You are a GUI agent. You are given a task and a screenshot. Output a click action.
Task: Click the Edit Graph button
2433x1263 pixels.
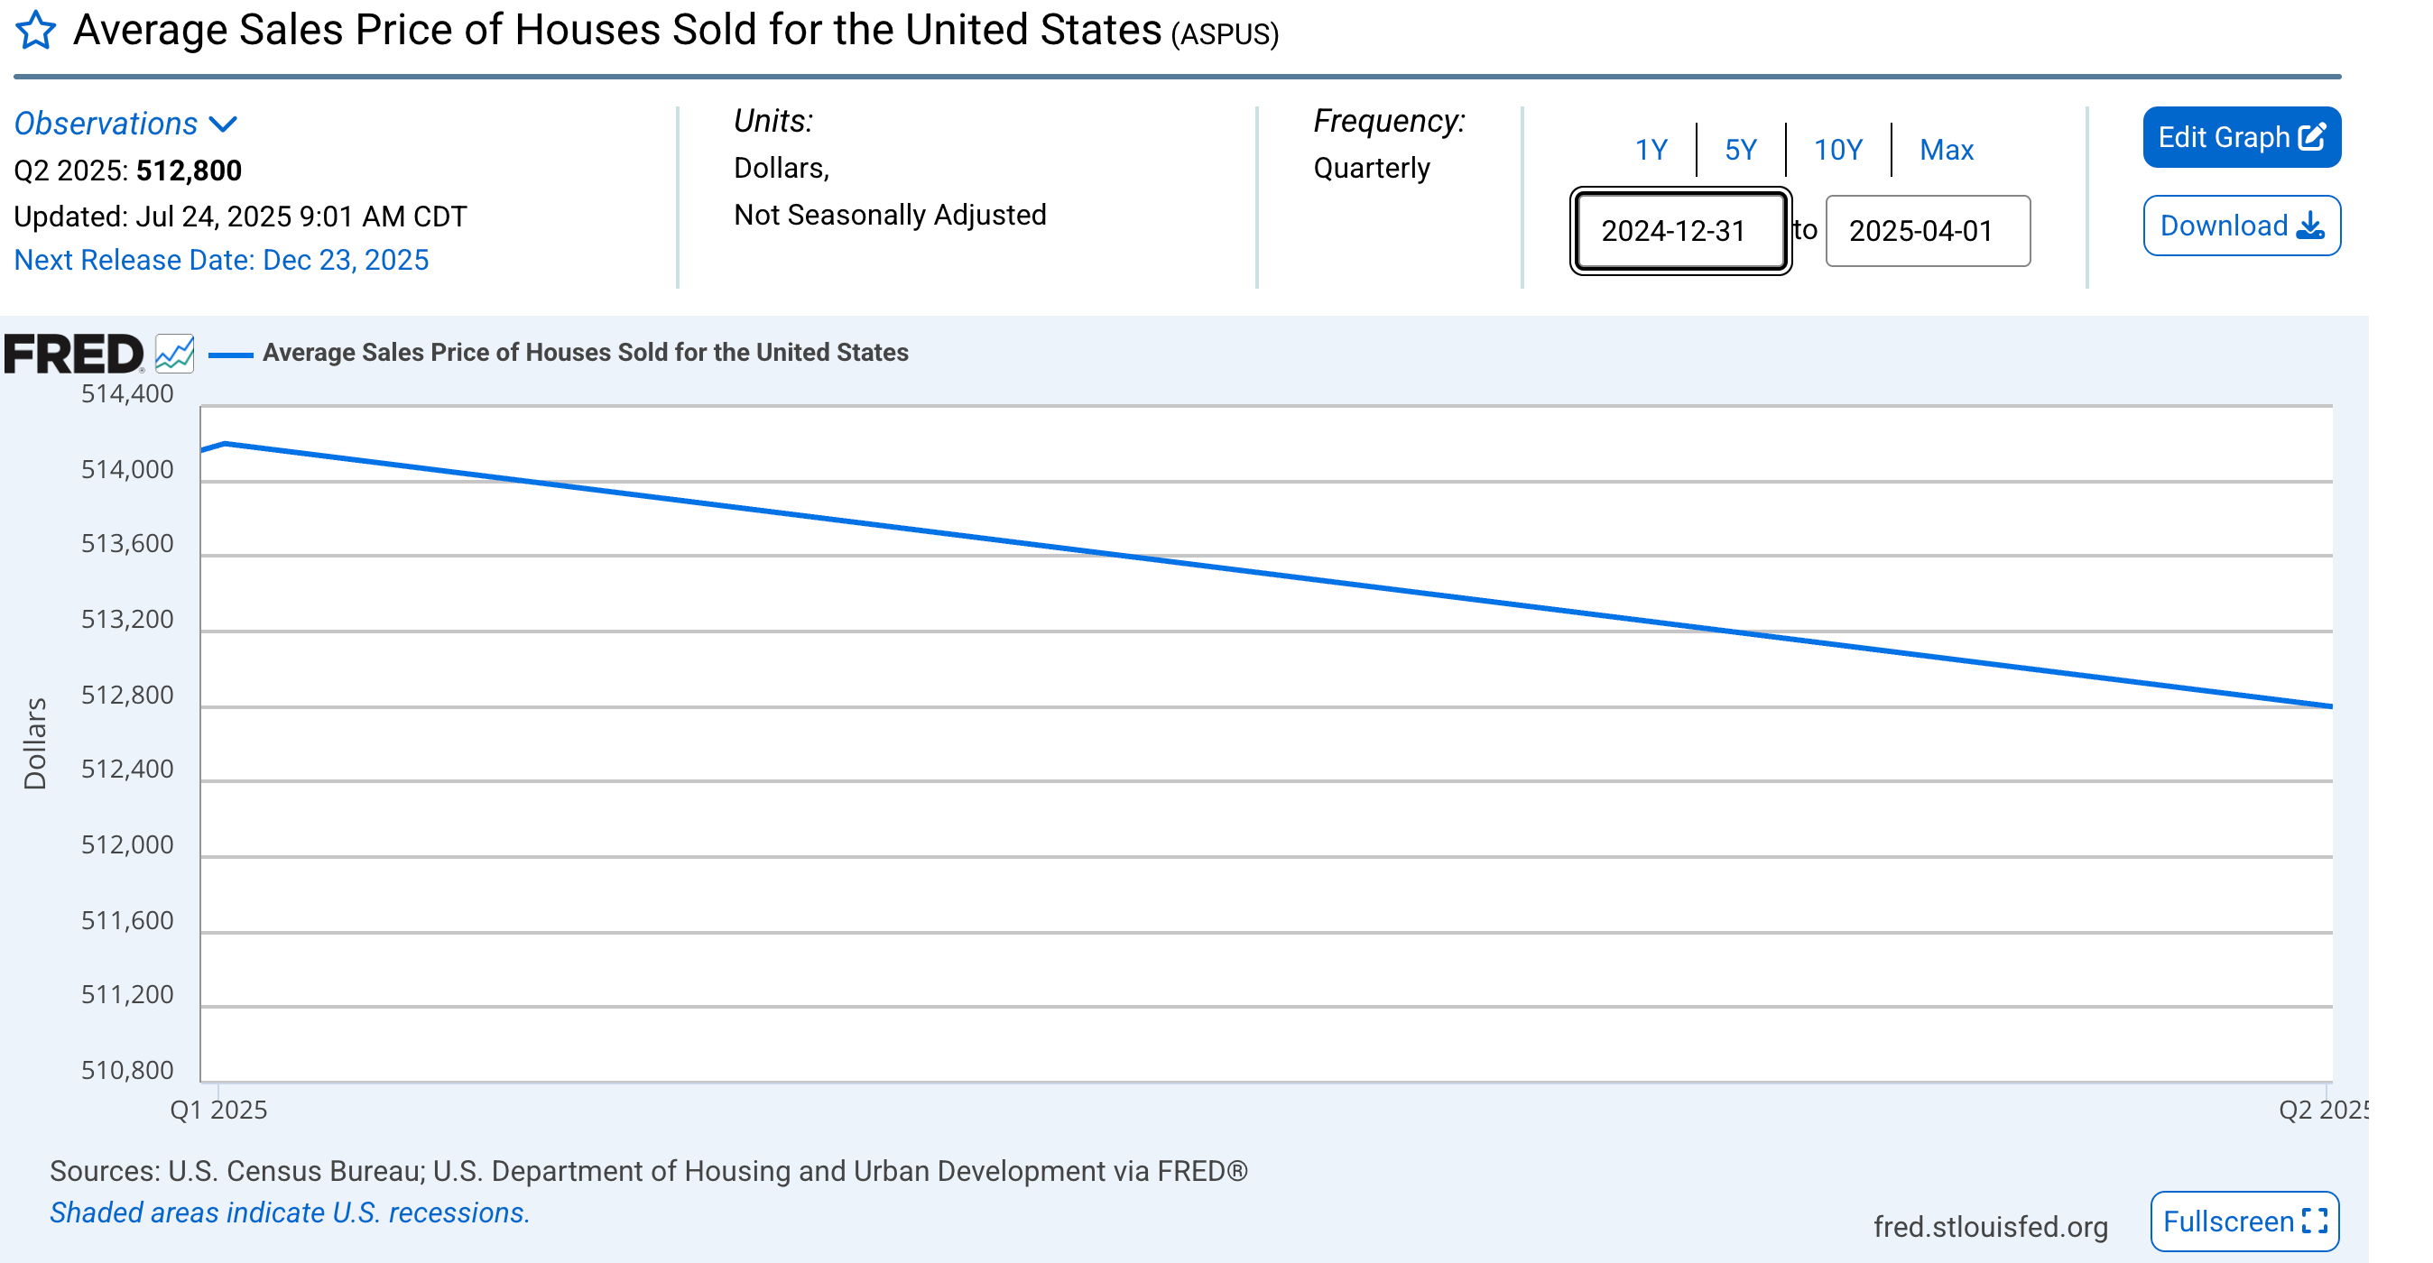coord(2240,138)
